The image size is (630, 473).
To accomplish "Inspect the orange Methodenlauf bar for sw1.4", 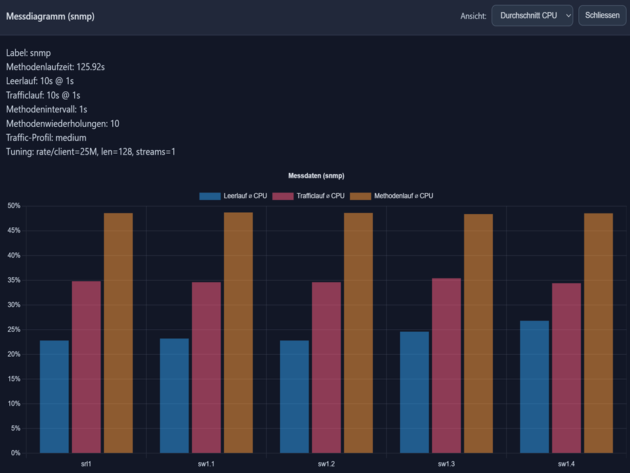I will tap(598, 333).
